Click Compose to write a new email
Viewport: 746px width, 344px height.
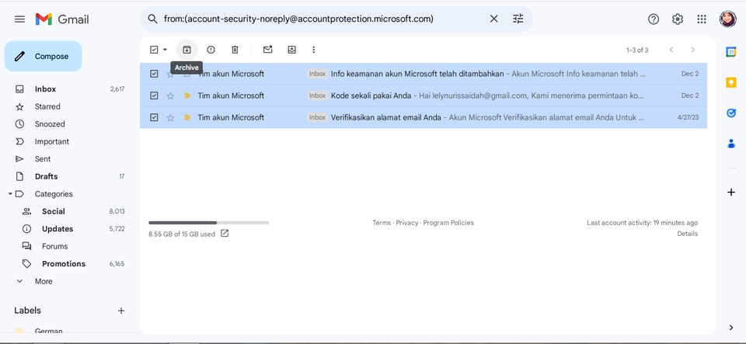44,56
